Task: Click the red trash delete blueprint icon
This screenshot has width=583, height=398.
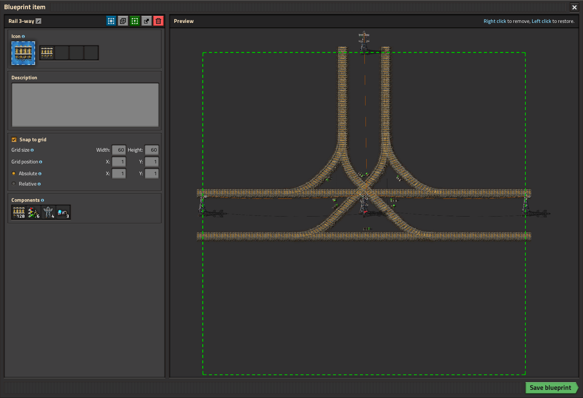Action: pyautogui.click(x=158, y=21)
